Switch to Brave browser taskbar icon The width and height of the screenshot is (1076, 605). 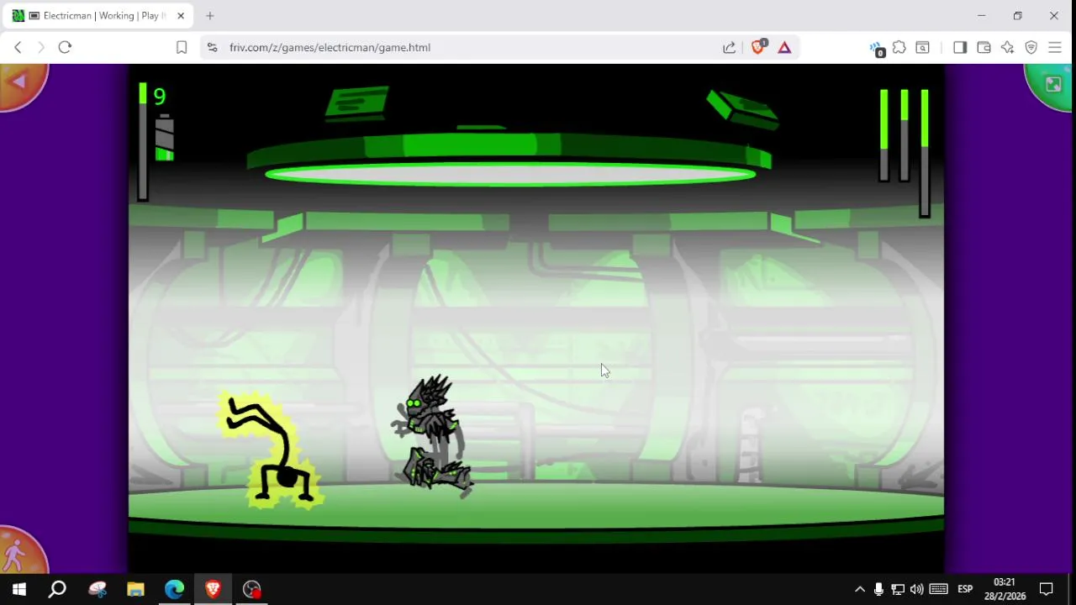[x=213, y=589]
